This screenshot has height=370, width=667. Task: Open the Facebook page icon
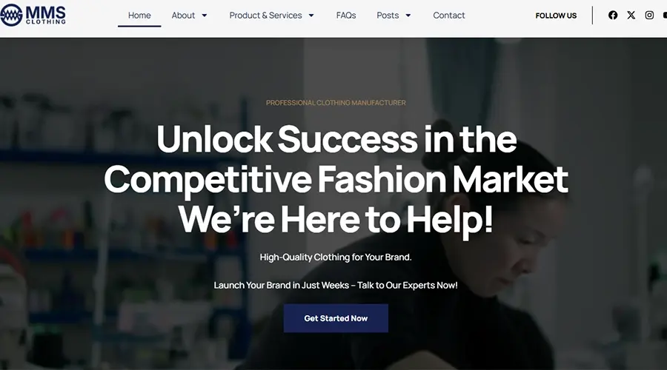[x=613, y=16]
